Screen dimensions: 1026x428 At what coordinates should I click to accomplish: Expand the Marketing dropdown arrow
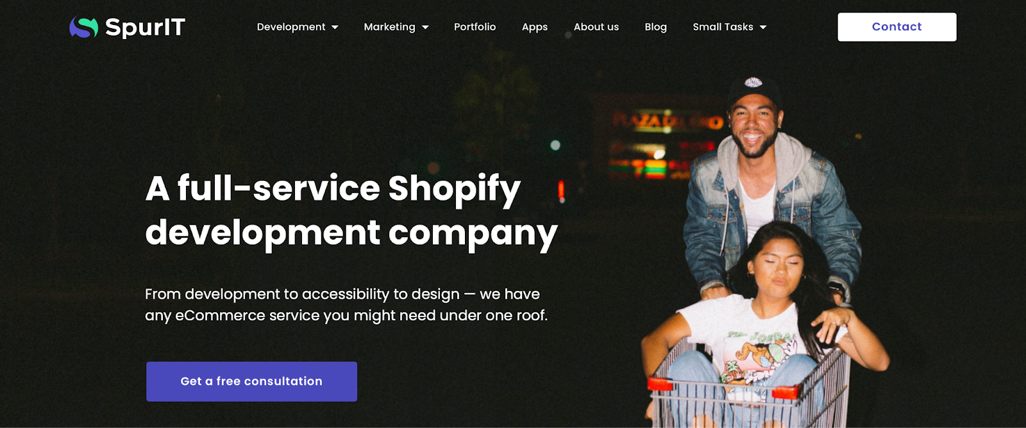point(425,28)
